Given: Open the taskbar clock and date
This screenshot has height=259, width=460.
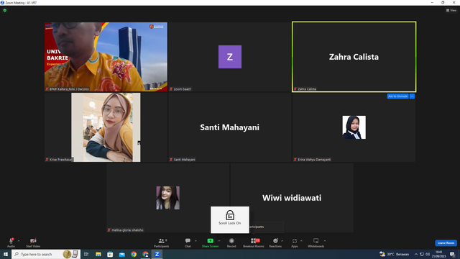Looking at the screenshot, I should pyautogui.click(x=439, y=254).
